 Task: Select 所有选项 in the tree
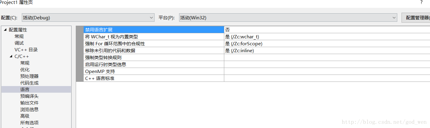pos(29,123)
